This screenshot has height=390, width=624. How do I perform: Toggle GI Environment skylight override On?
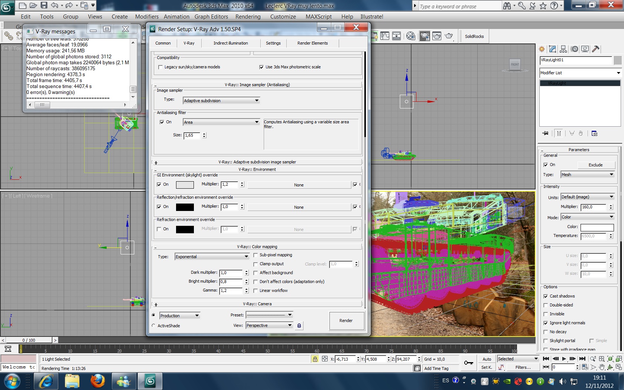click(159, 185)
